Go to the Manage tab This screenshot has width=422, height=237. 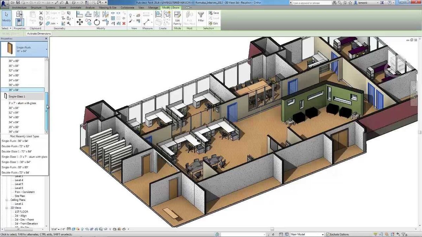(153, 7)
